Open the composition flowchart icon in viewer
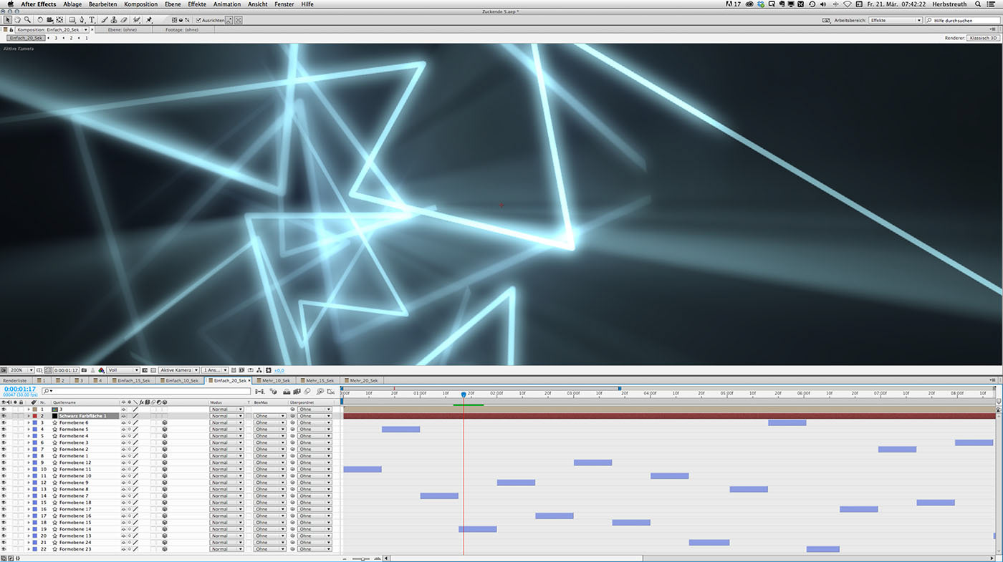The image size is (1003, 562). pos(259,370)
